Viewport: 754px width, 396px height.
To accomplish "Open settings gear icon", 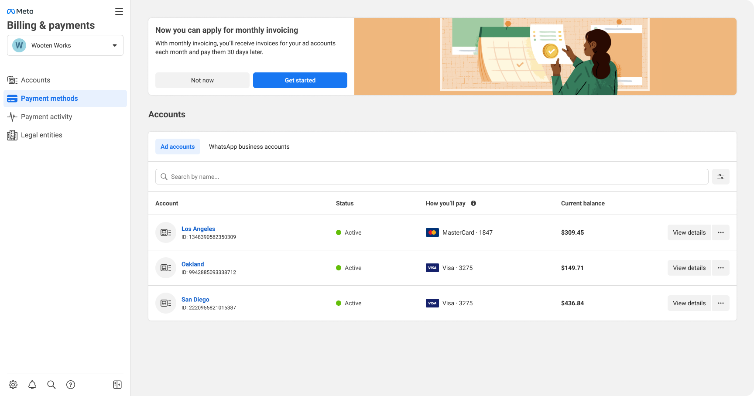I will [x=13, y=385].
